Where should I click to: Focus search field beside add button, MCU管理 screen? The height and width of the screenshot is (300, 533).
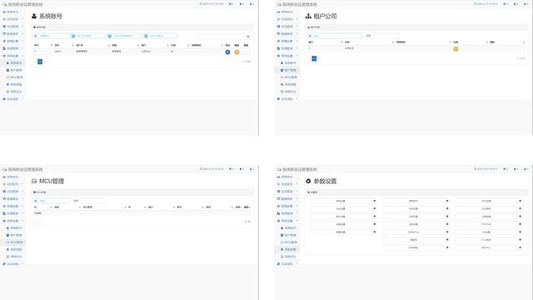(89, 201)
